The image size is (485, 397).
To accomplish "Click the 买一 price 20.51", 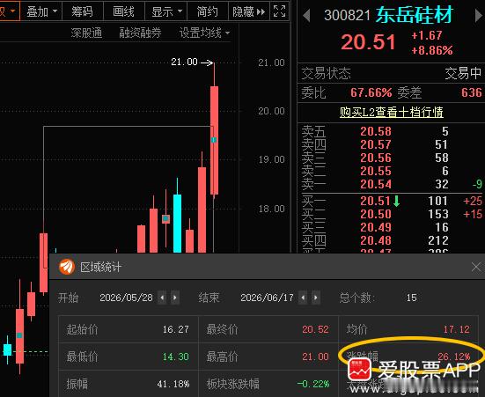I will coord(376,201).
